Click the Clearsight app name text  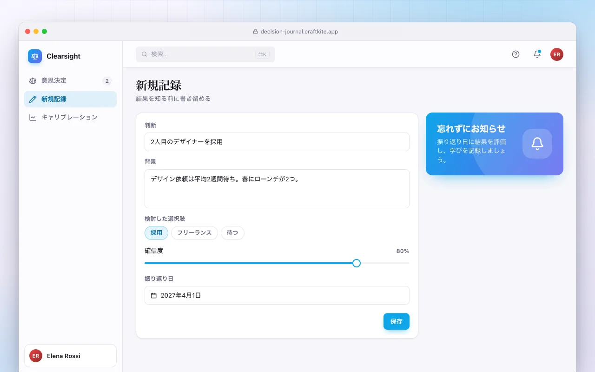64,56
